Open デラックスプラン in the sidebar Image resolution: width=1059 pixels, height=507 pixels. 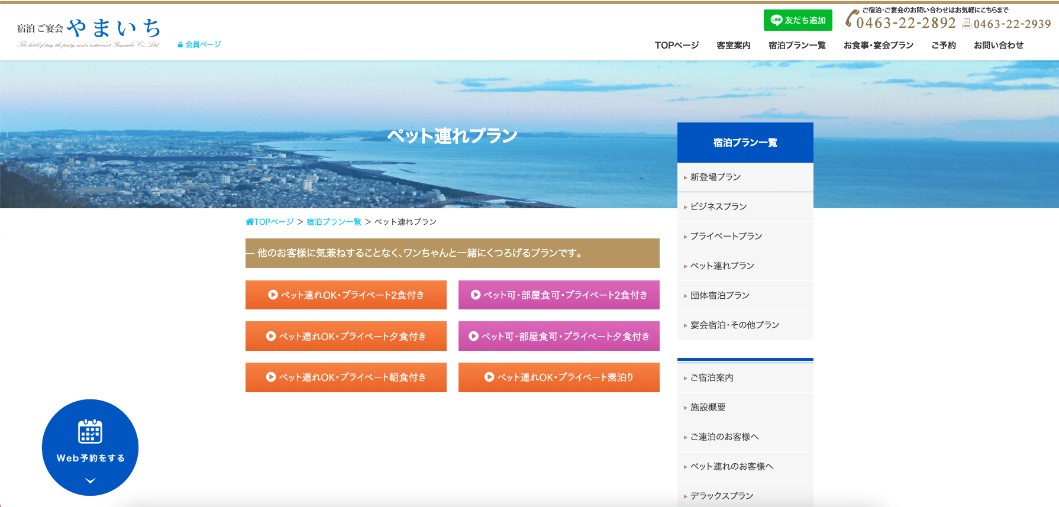(x=745, y=495)
